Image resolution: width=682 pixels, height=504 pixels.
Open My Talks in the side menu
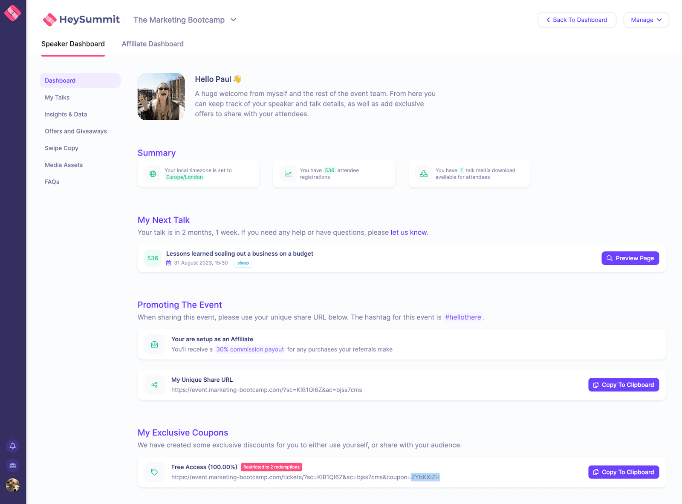(57, 98)
